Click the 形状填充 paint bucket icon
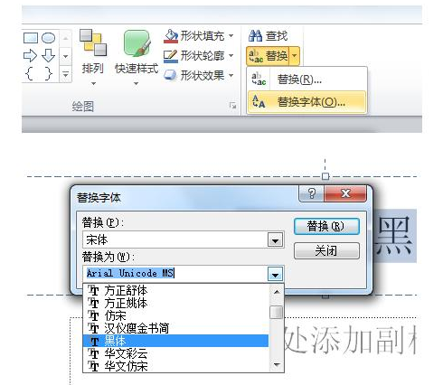This screenshot has height=385, width=443. pos(171,36)
